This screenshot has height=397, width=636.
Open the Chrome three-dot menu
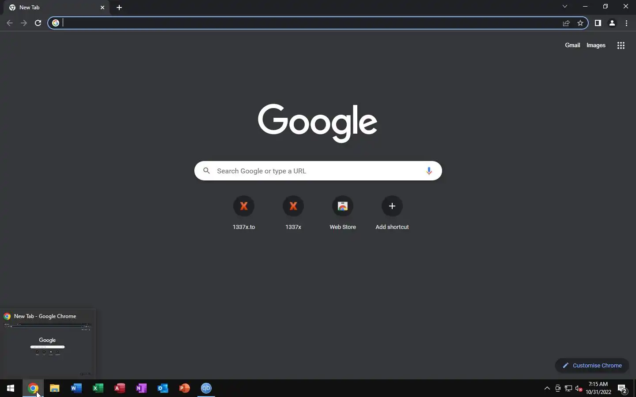(627, 23)
